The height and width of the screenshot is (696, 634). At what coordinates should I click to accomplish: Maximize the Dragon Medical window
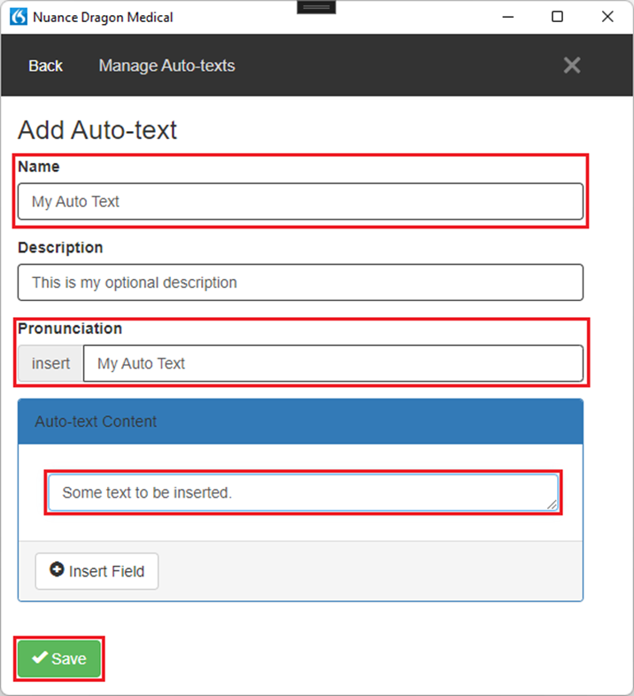coord(557,17)
